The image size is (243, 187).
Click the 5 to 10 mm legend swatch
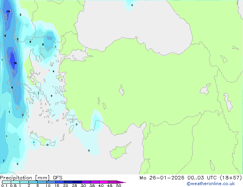click(42, 182)
